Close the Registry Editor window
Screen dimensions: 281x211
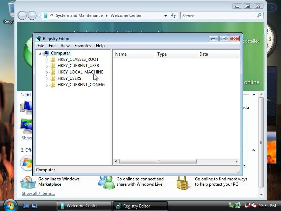(x=234, y=39)
